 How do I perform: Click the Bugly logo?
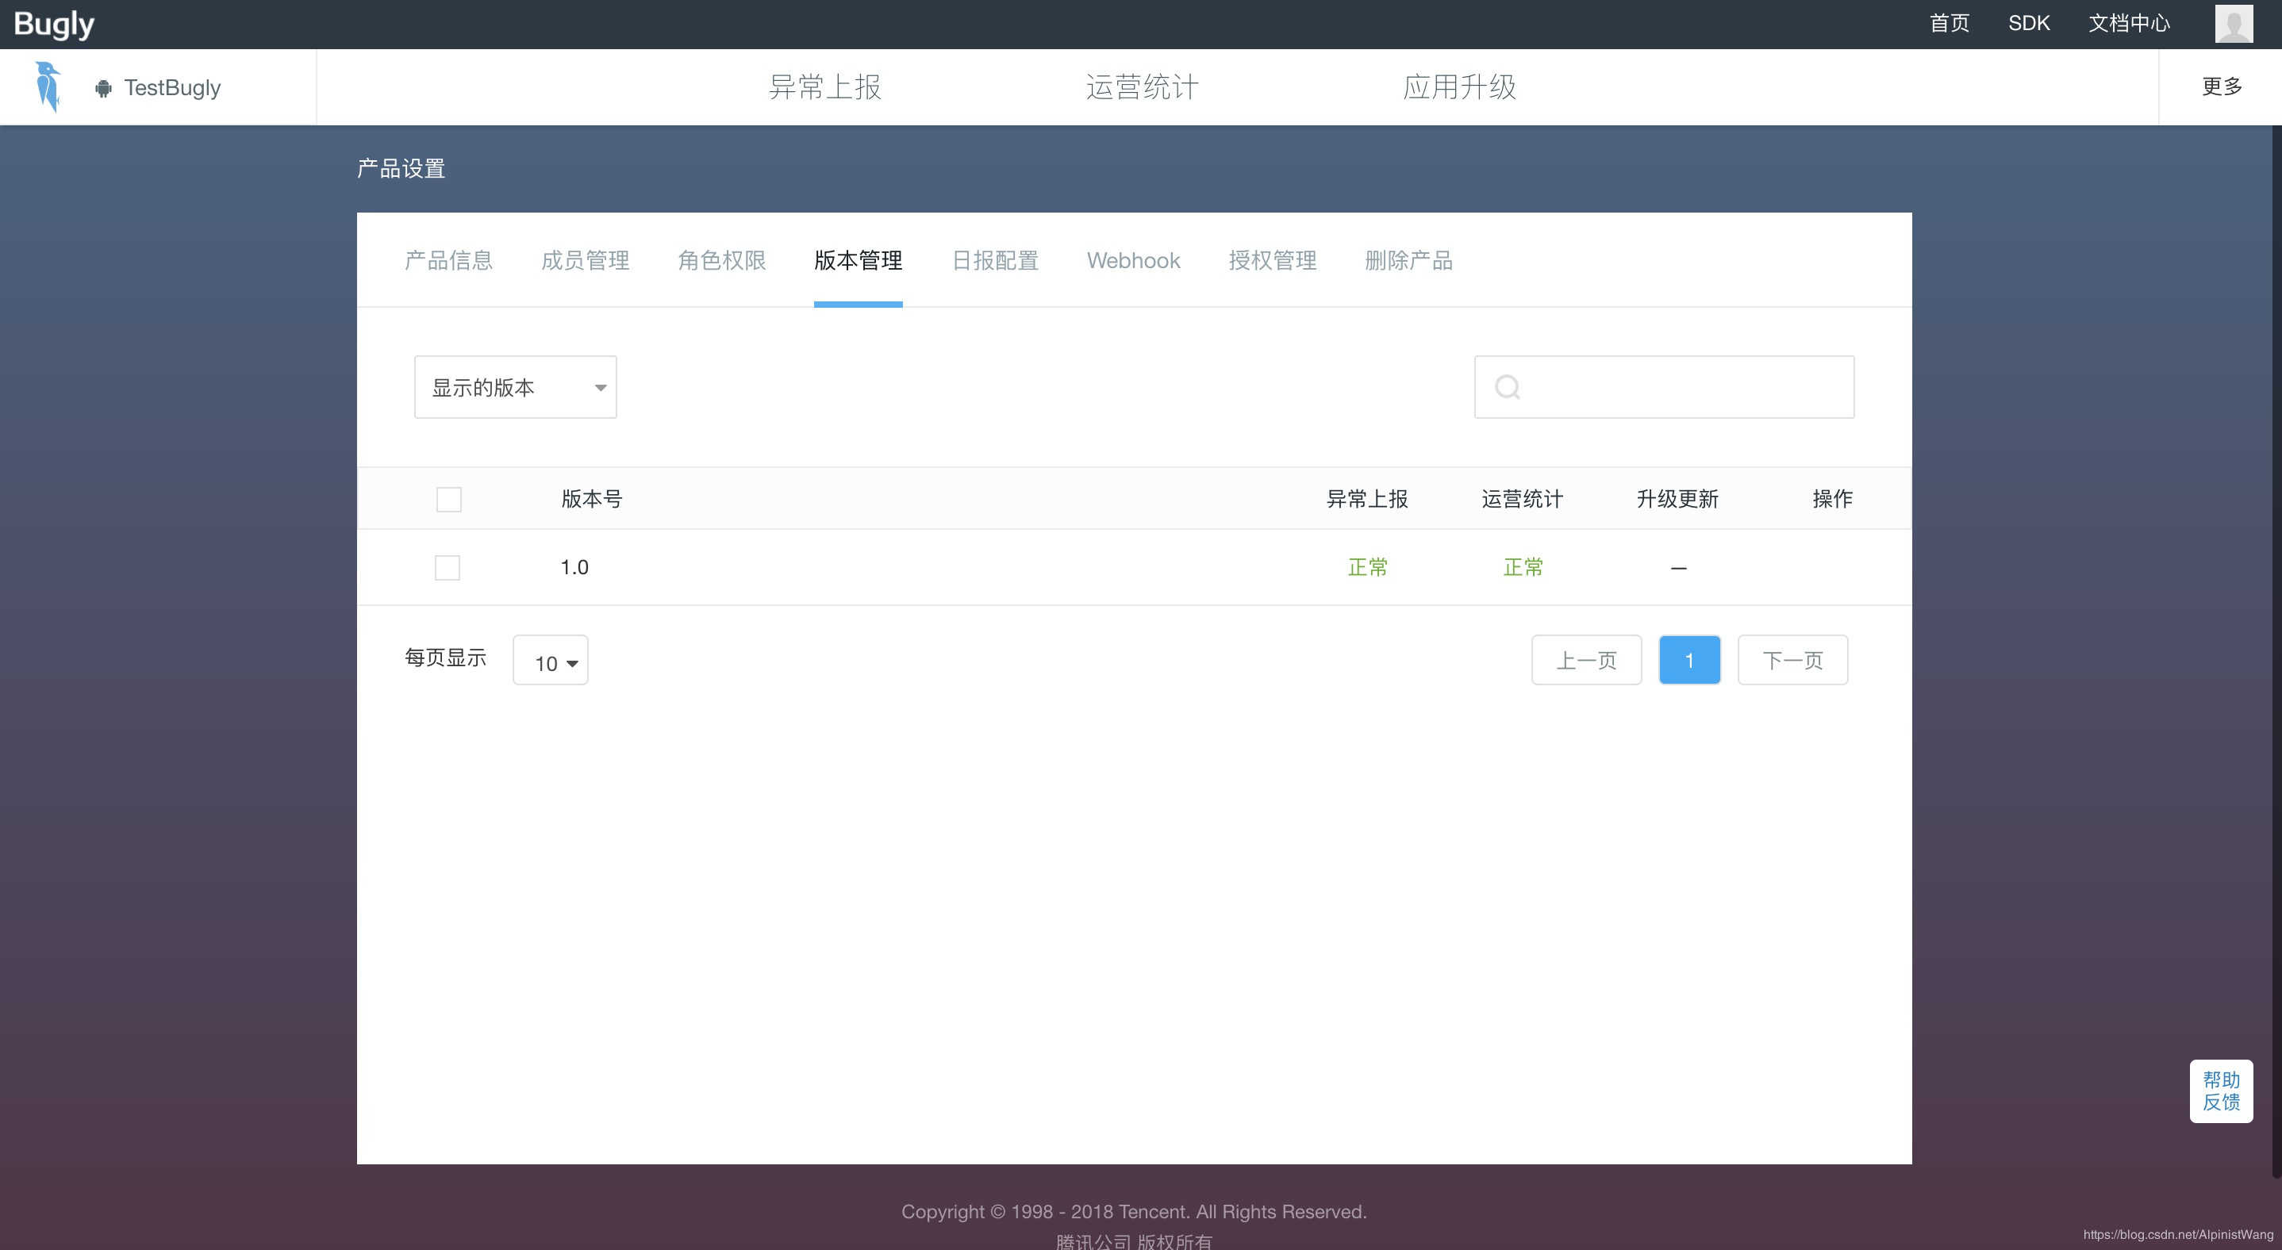(x=53, y=24)
